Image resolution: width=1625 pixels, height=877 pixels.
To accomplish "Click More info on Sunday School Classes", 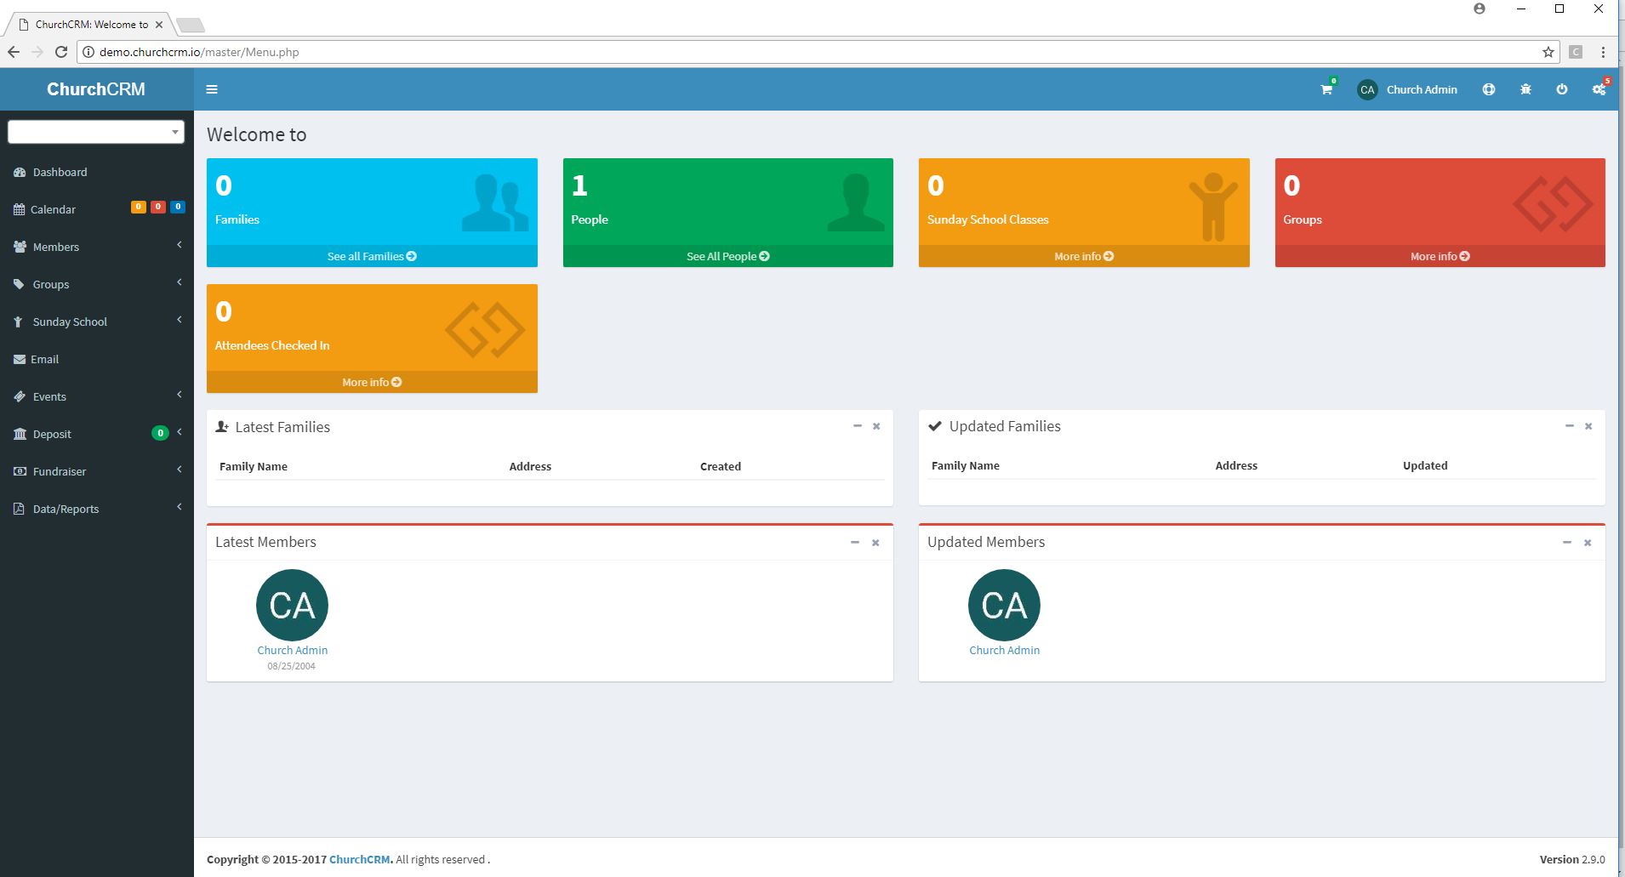I will [x=1084, y=256].
